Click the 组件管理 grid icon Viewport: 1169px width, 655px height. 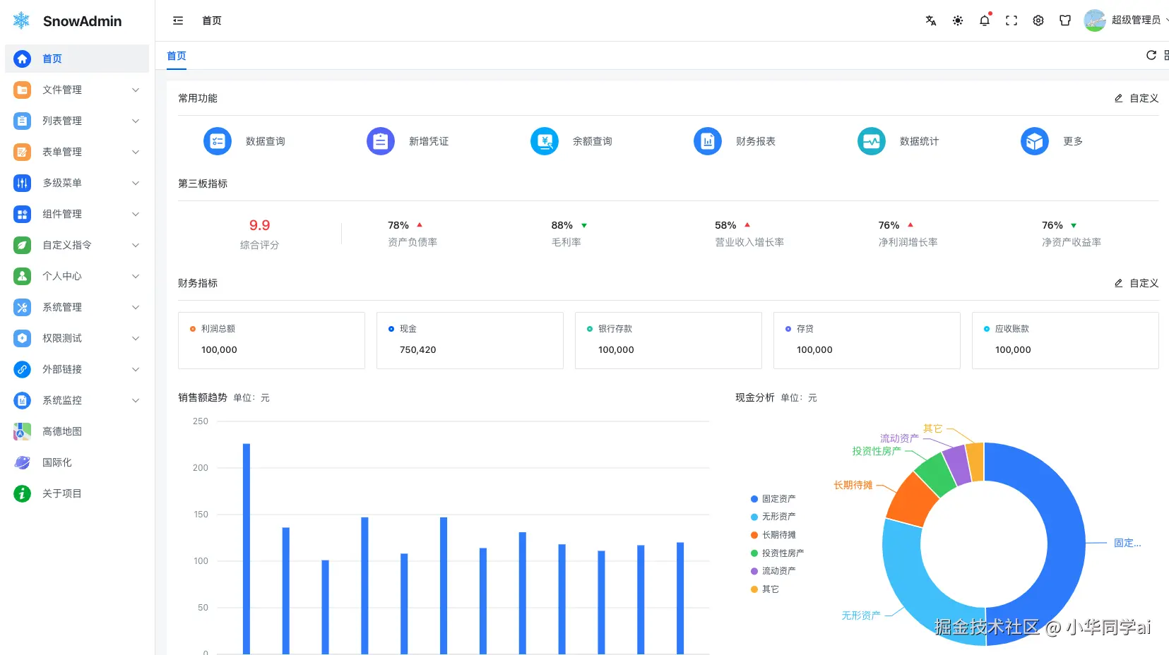click(22, 214)
